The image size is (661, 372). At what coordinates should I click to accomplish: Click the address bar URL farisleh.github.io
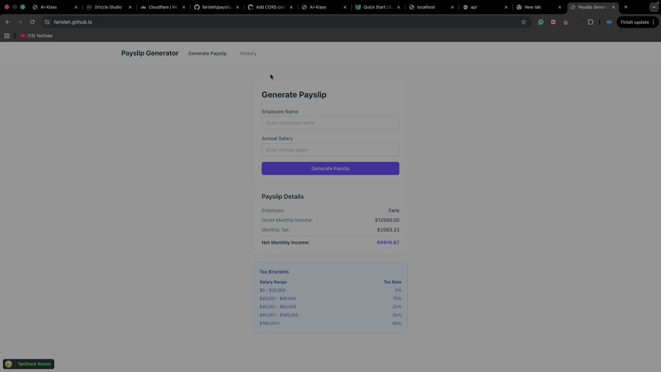pos(73,22)
